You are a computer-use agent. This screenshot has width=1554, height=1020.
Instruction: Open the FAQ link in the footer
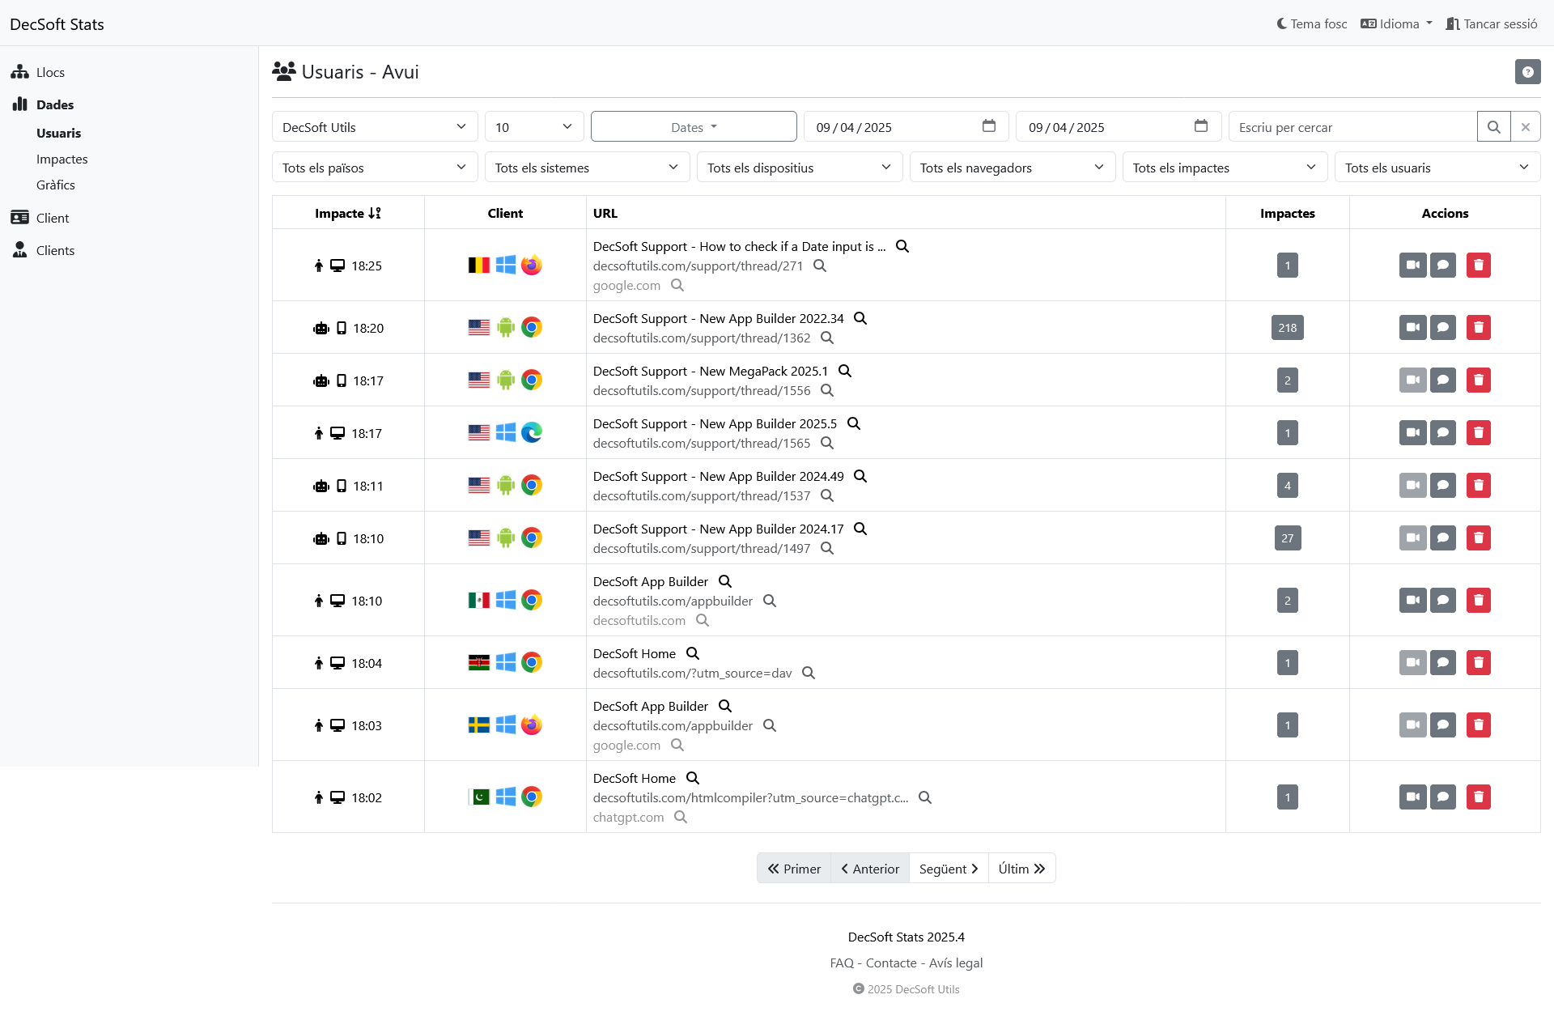coord(842,963)
